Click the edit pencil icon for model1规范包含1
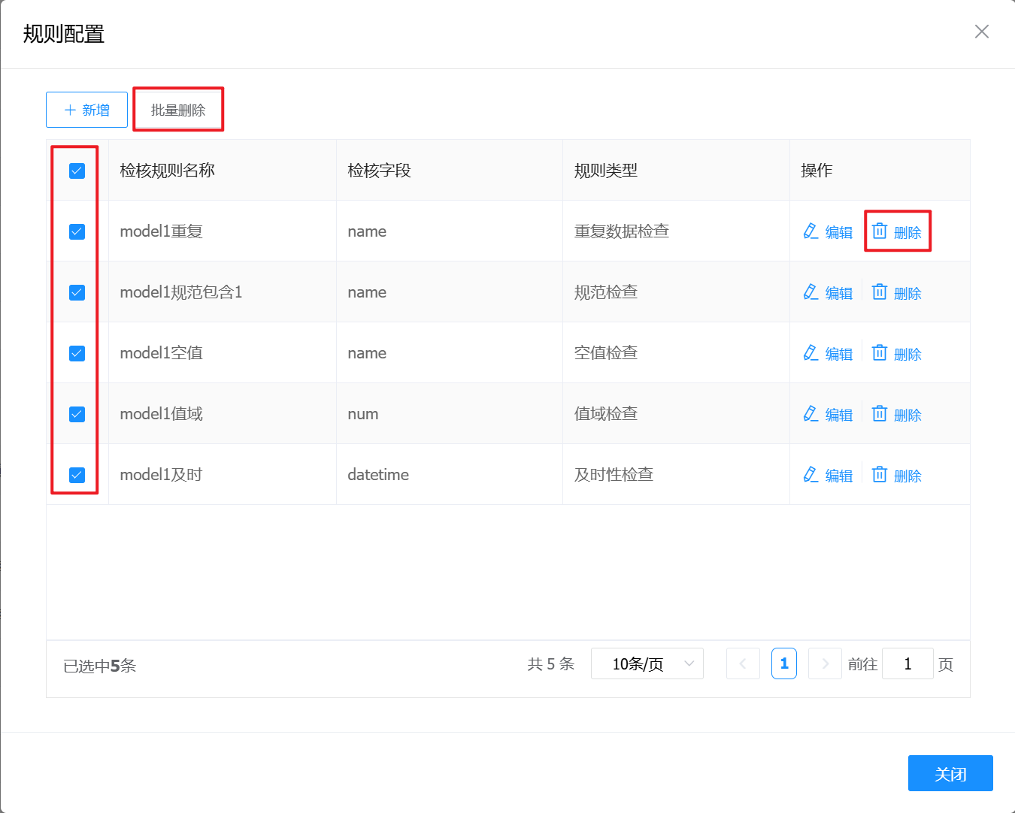1015x813 pixels. click(810, 292)
